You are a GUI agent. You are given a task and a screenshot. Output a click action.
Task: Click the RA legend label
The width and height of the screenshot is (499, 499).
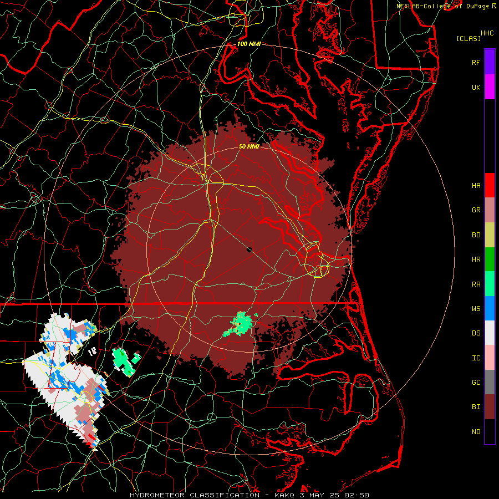476,284
